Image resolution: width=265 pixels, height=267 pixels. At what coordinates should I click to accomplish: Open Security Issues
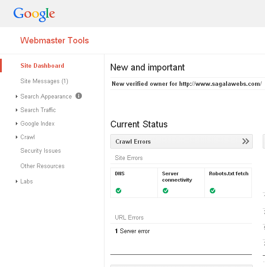tap(41, 151)
